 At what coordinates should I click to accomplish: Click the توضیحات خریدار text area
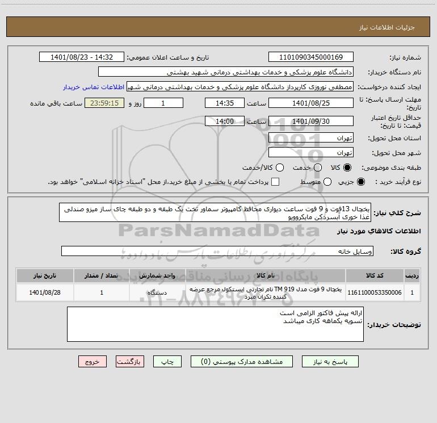(215, 324)
